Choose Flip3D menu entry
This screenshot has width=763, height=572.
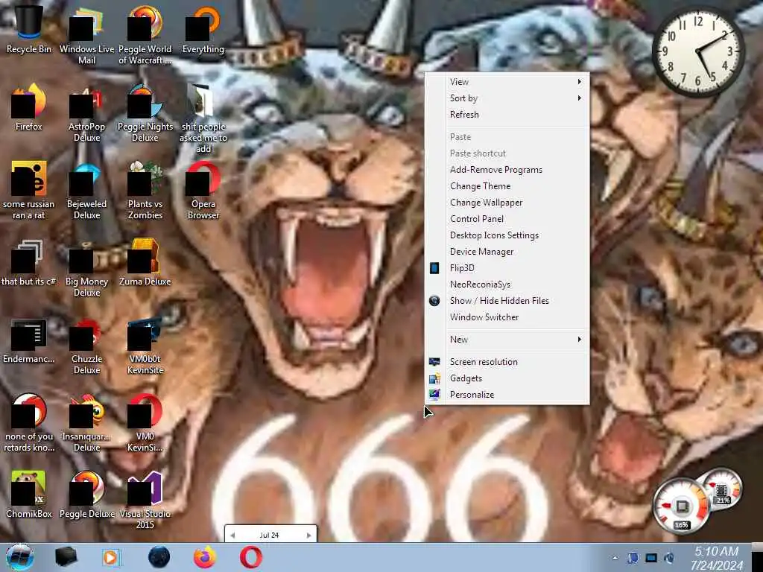pyautogui.click(x=507, y=268)
